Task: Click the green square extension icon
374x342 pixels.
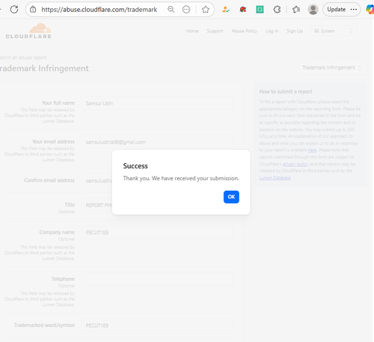Action: [x=260, y=10]
